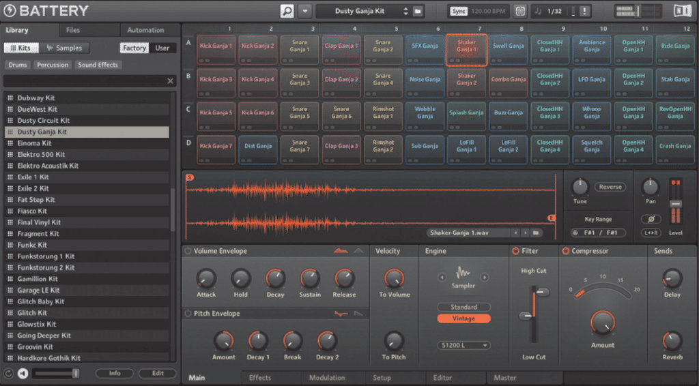Screen dimensions: 699x386
Task: Toggle the Compressor power button
Action: [x=566, y=251]
